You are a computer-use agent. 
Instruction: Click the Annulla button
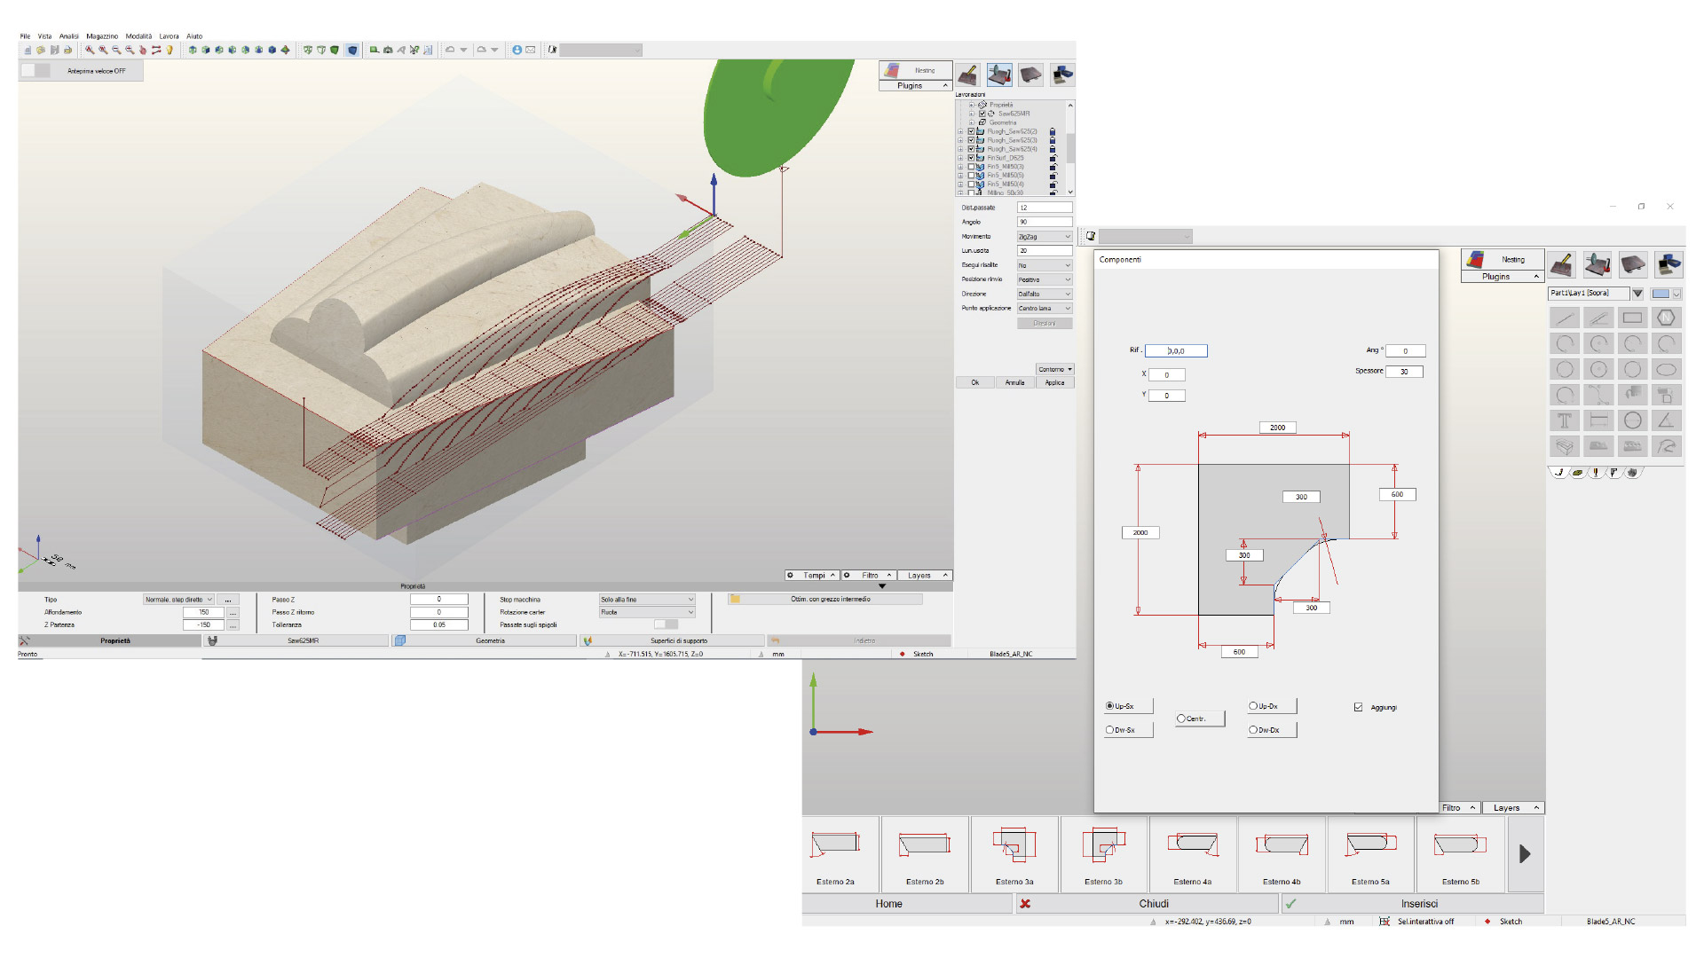pos(1015,383)
